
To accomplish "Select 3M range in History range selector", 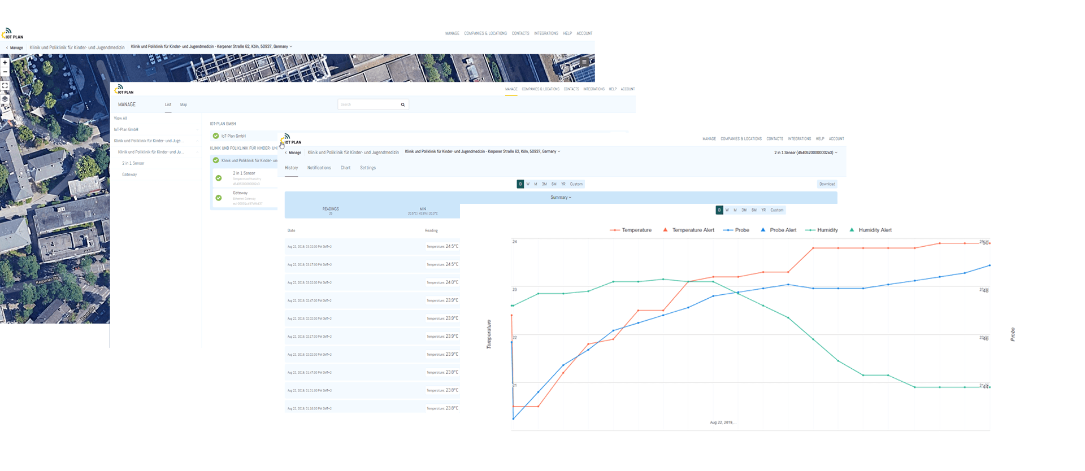I will click(544, 184).
